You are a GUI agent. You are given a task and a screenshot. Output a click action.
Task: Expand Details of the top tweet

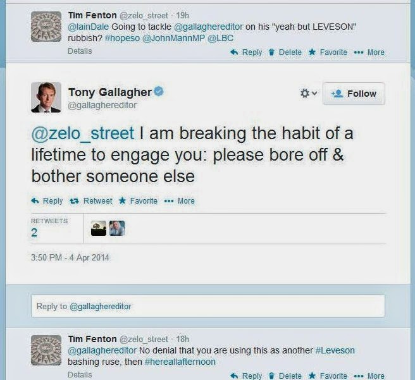(x=80, y=51)
